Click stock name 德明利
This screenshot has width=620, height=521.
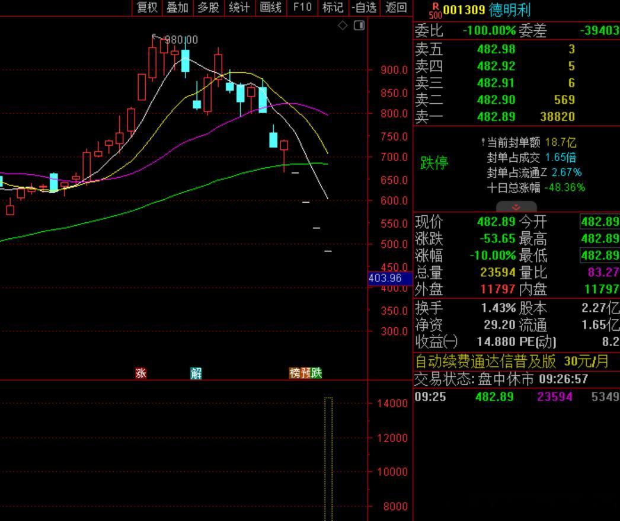click(x=509, y=10)
